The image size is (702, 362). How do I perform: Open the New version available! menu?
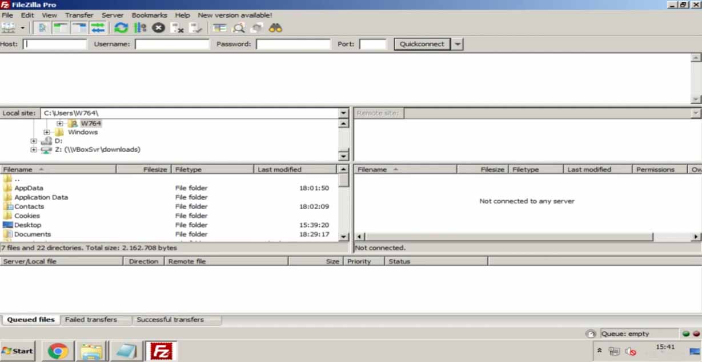tap(235, 15)
